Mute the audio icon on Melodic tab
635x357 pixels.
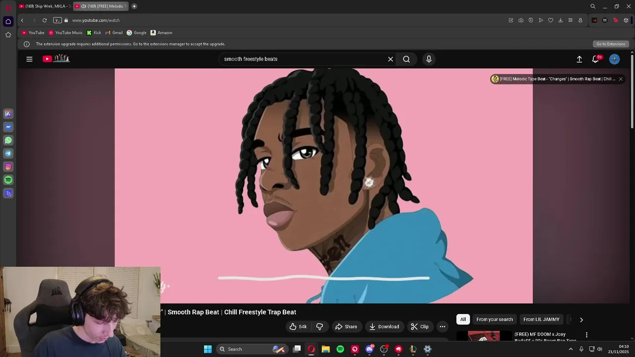[x=84, y=6]
